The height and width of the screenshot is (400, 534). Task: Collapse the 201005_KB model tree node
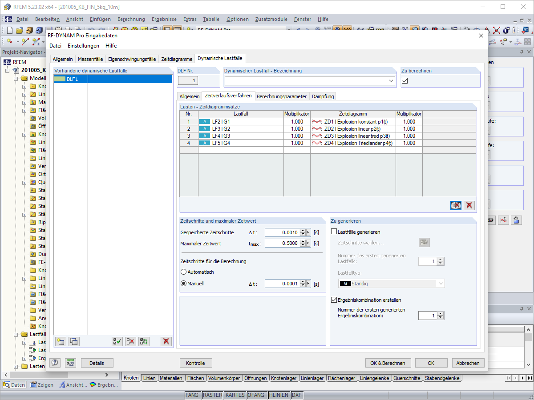(x=8, y=70)
